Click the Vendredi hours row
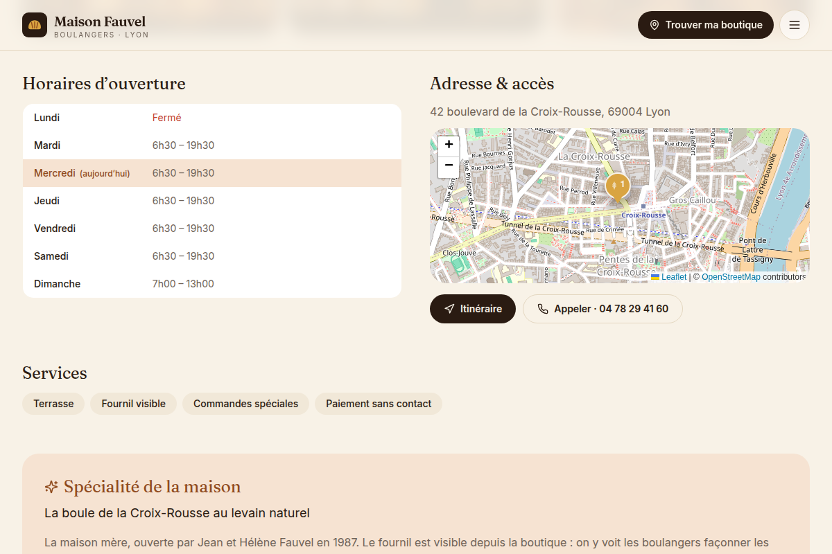 coord(212,229)
